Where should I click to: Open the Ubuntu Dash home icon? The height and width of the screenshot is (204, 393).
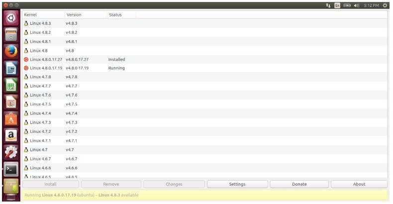pos(11,18)
